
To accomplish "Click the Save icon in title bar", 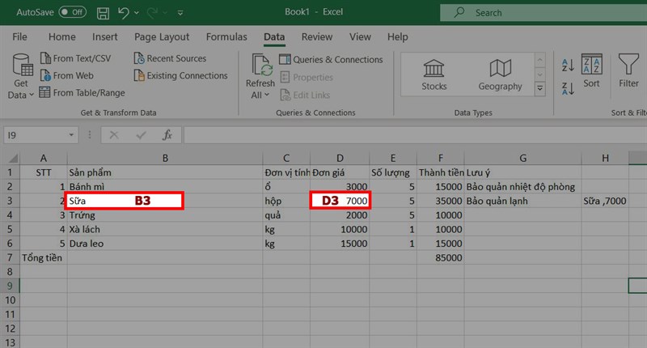I will pos(103,13).
